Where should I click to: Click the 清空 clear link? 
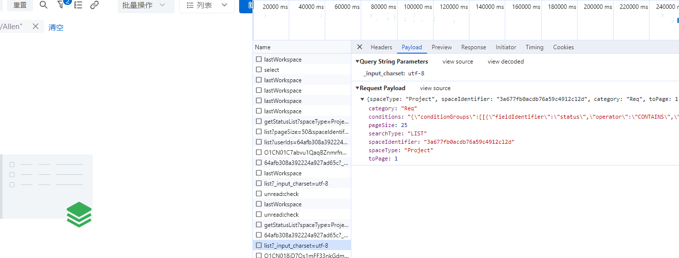56,27
